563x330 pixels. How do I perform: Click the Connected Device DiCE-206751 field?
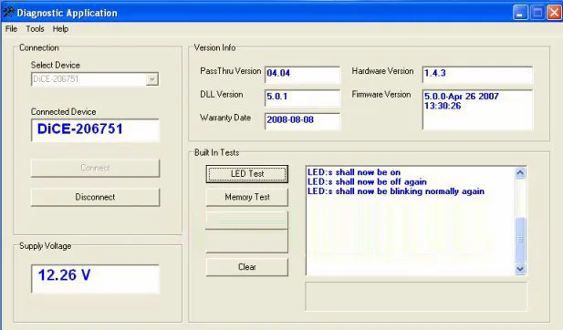(95, 129)
